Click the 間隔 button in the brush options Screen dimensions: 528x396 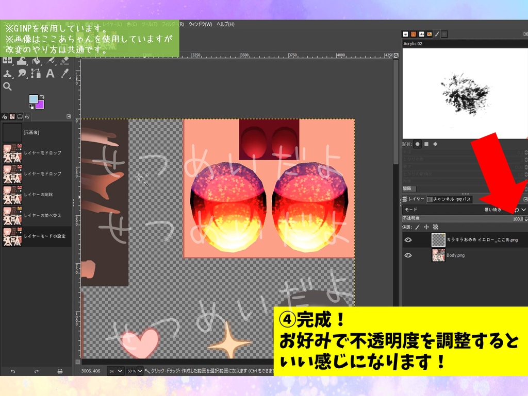point(409,188)
